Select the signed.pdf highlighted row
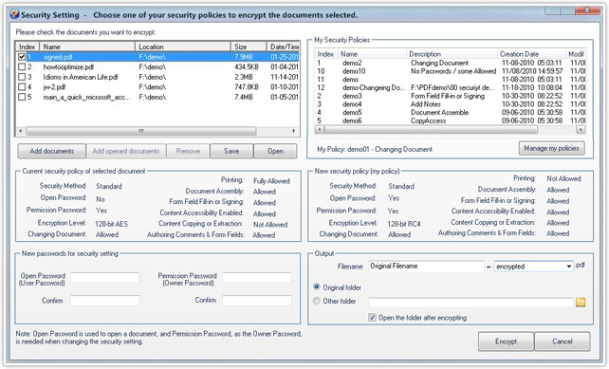This screenshot has width=609, height=369. click(x=157, y=57)
